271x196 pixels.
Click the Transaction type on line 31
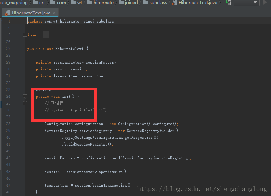coord(65,76)
